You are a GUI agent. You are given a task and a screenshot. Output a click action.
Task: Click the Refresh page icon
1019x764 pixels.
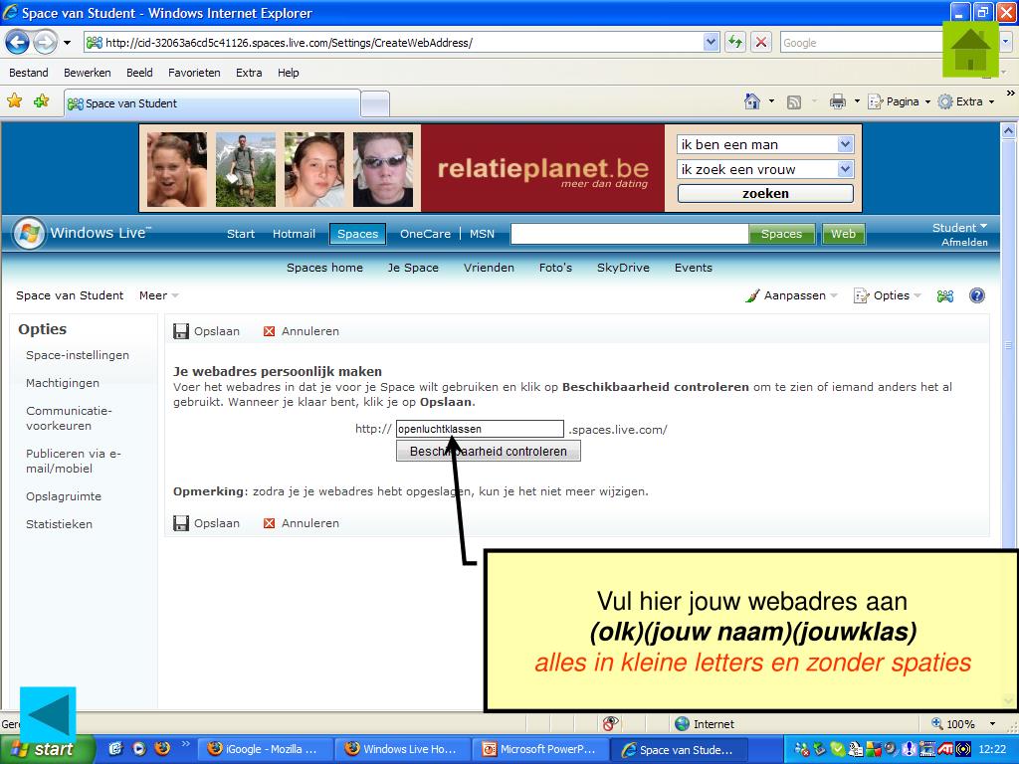click(x=735, y=43)
